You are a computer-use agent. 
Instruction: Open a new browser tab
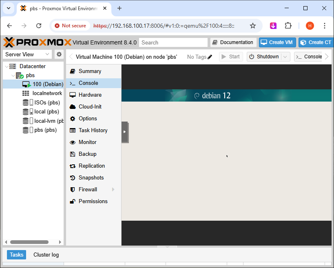(x=119, y=8)
